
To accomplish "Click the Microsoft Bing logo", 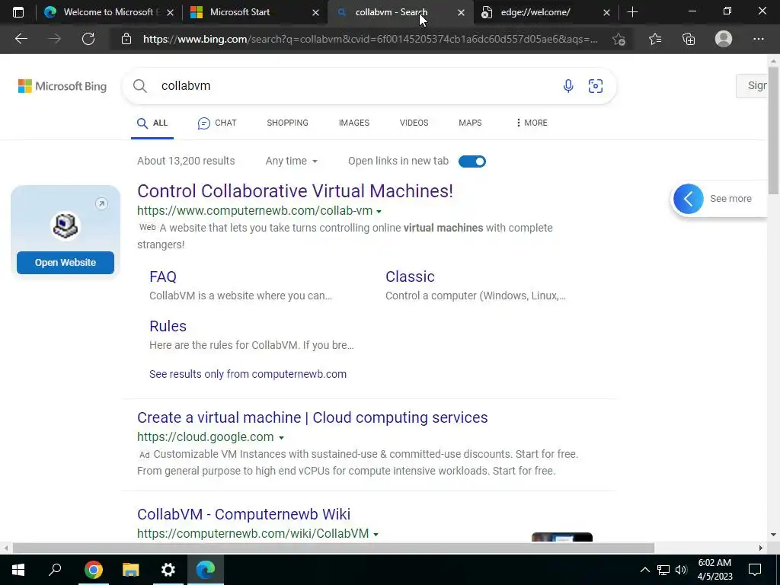I will pos(62,86).
